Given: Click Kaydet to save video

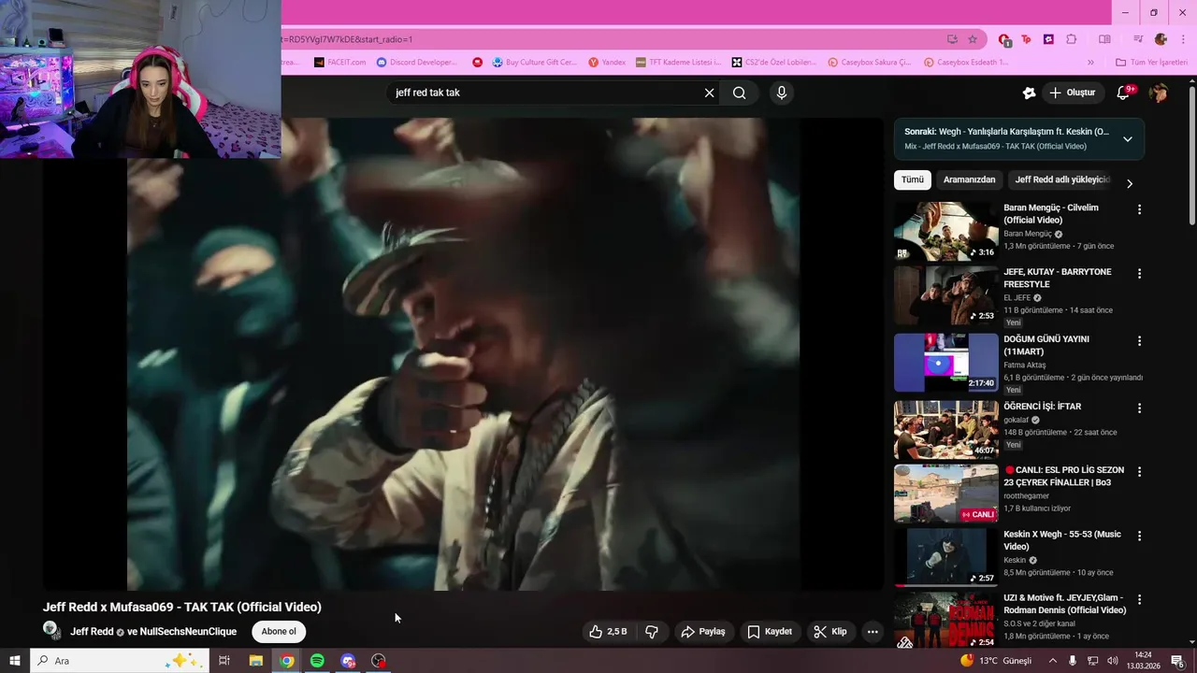Looking at the screenshot, I should 770,632.
